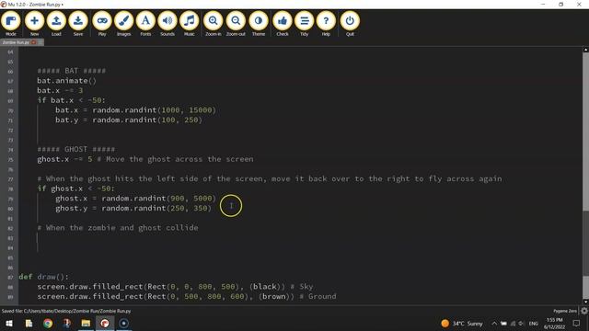This screenshot has height=331, width=589.
Task: Create a new file with New
Action: 34,24
